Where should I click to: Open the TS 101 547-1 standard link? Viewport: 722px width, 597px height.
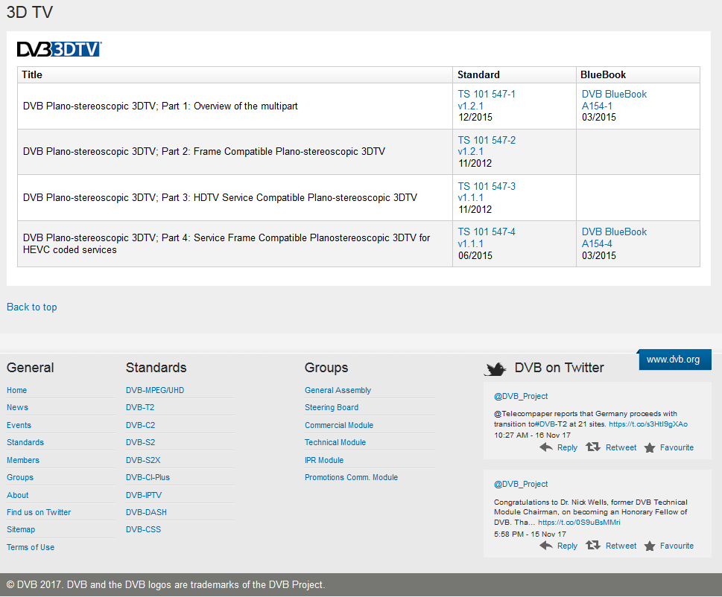486,95
